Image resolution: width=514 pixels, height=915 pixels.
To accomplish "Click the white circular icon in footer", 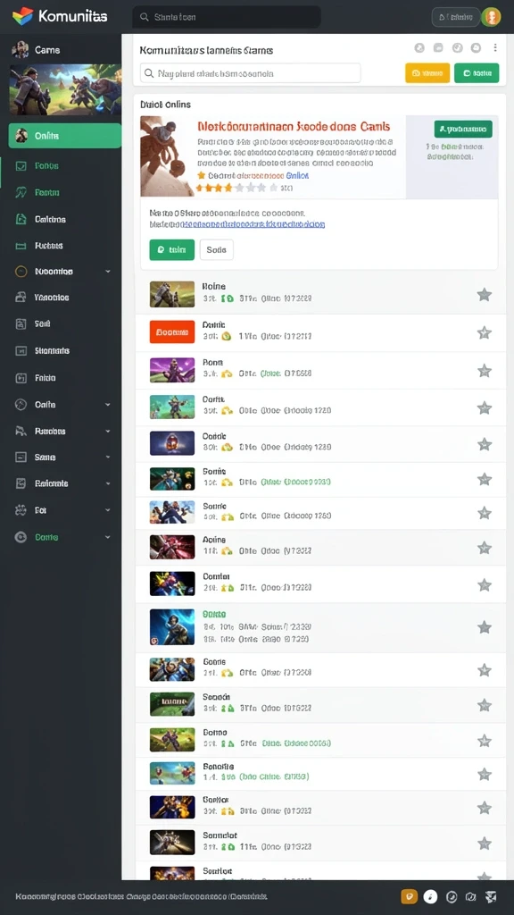I will pos(430,896).
